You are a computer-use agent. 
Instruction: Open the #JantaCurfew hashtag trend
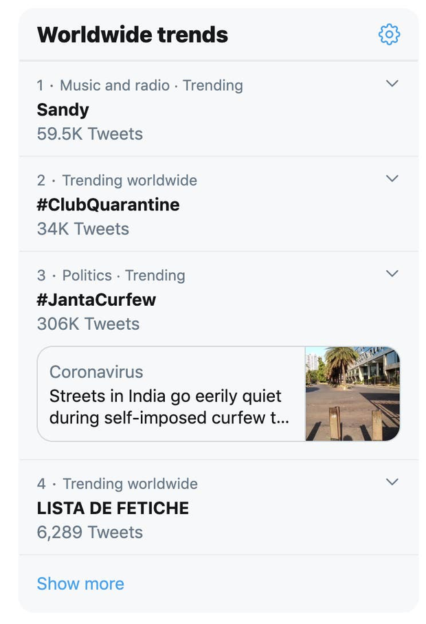97,300
